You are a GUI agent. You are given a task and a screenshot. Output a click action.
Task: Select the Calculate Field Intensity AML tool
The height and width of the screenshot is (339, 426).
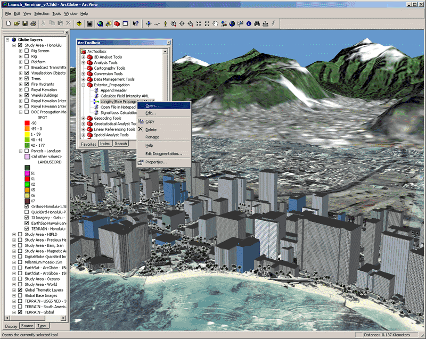pos(125,96)
